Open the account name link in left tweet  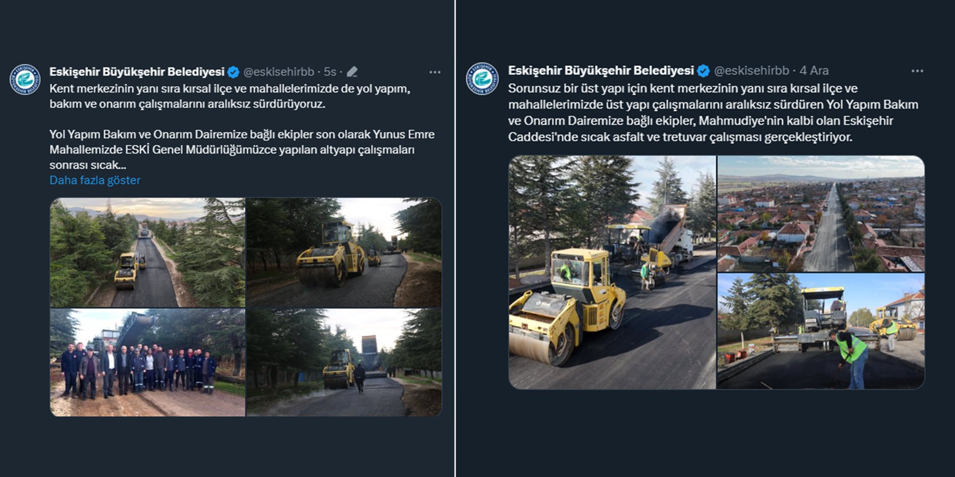pos(137,72)
